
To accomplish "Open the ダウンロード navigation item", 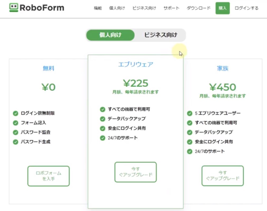I will pos(199,8).
